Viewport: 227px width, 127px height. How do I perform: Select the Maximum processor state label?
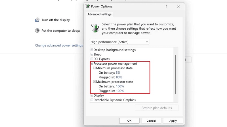pos(115,82)
